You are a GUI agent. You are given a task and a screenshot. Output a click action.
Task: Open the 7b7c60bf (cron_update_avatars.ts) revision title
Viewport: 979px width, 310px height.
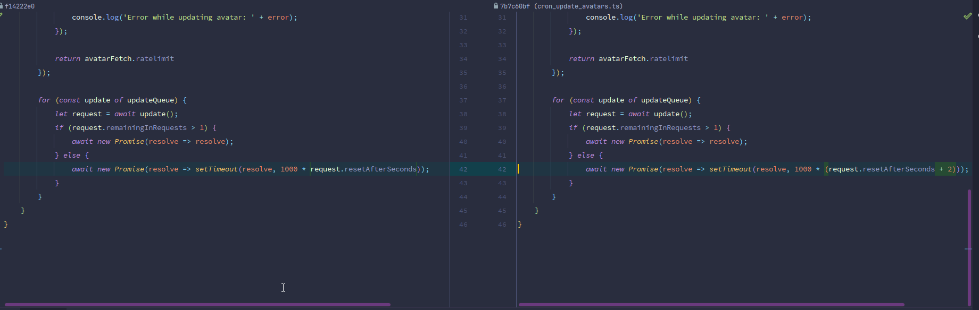tap(561, 6)
